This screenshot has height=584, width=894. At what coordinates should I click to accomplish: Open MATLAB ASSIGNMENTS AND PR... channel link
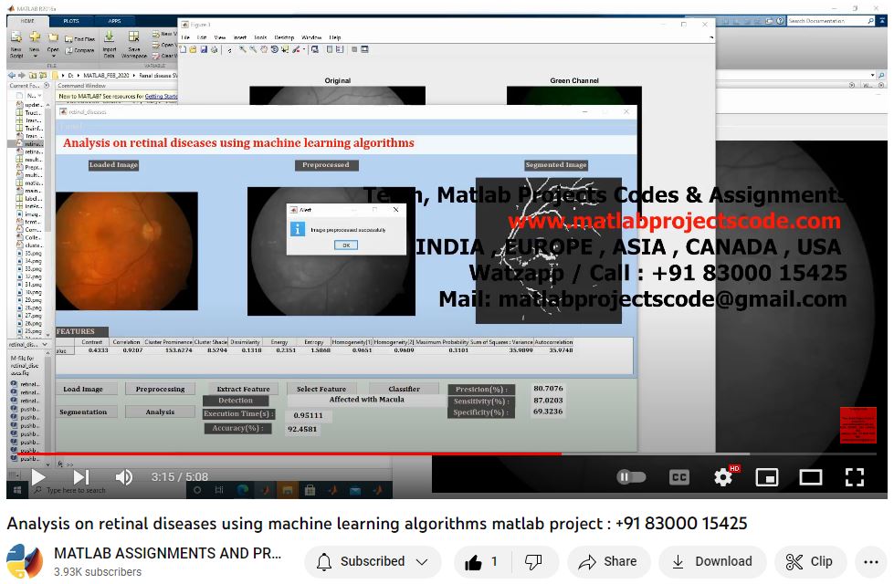coord(168,553)
